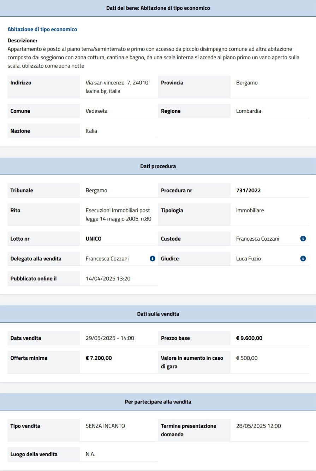This screenshot has width=316, height=471.
Task: Click the 'Indirizzo' field label
Action: pyautogui.click(x=21, y=83)
